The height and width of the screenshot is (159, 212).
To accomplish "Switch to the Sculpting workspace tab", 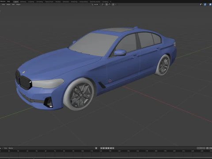I will coord(31,2).
